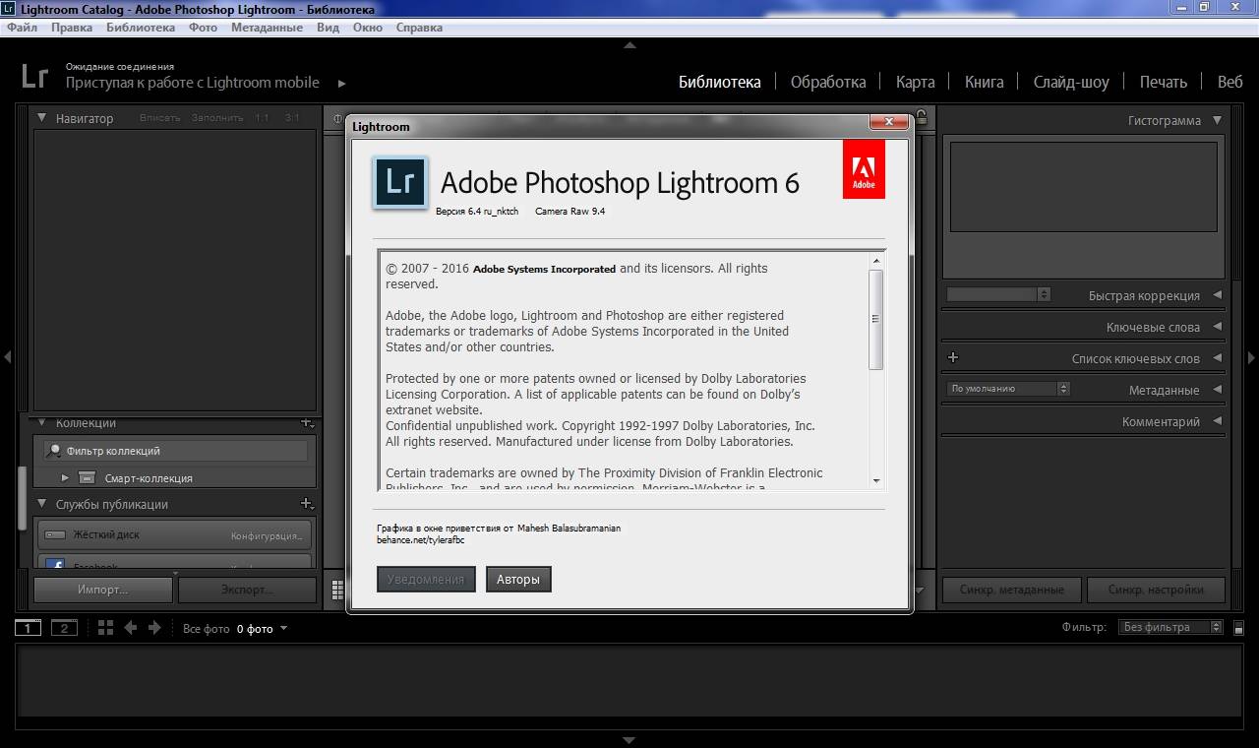
Task: Click the Синхр. настройки button
Action: [x=1156, y=590]
